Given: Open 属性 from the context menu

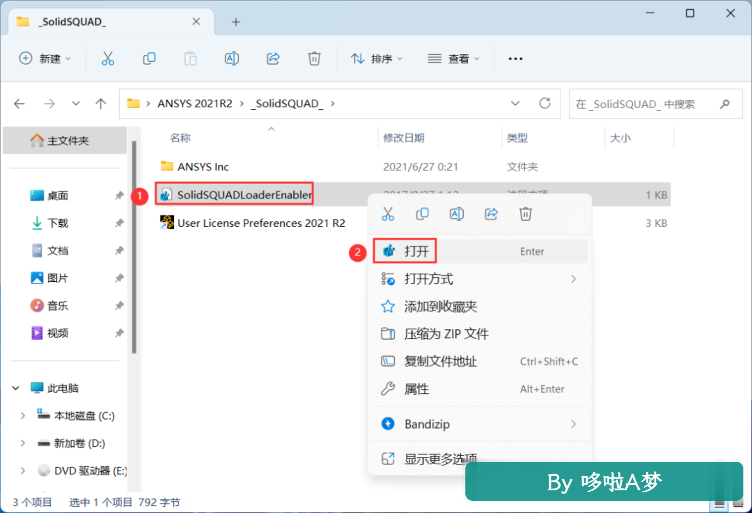Looking at the screenshot, I should [x=480, y=389].
